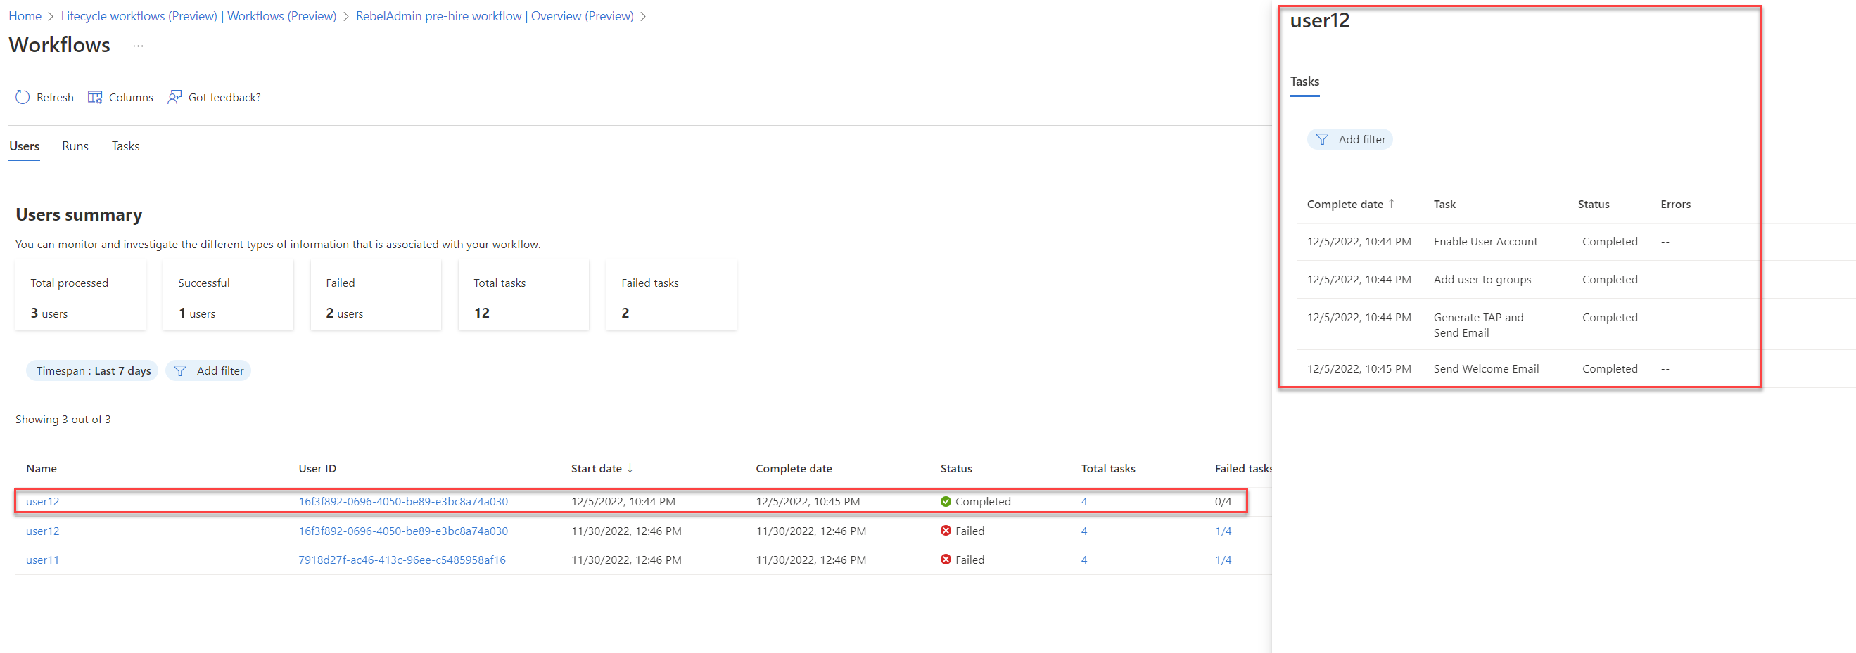Open the Columns chooser icon

[94, 97]
